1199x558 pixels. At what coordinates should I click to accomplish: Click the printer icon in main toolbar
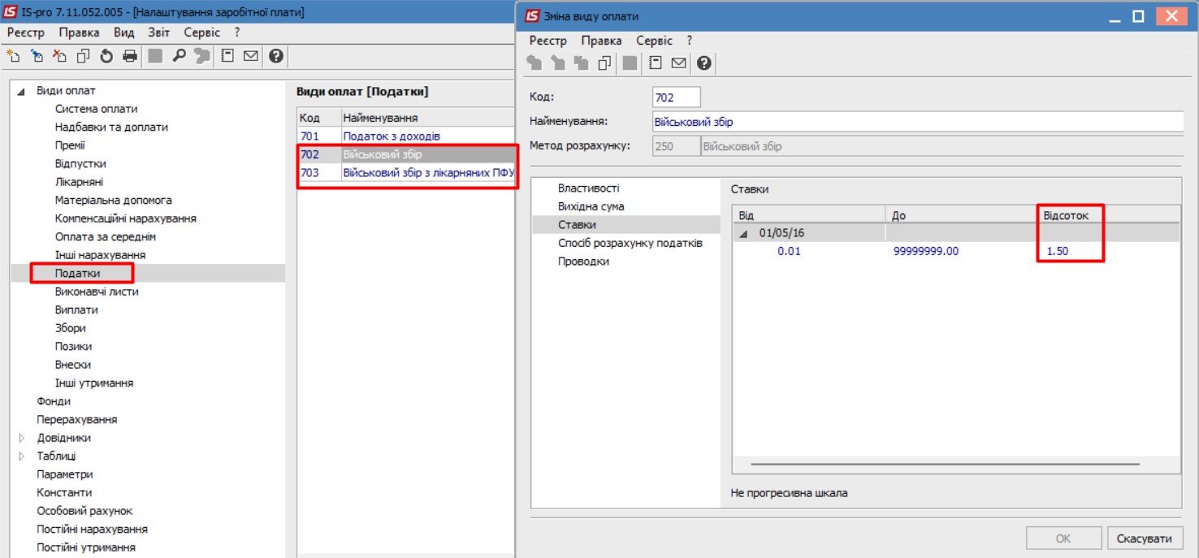point(130,56)
